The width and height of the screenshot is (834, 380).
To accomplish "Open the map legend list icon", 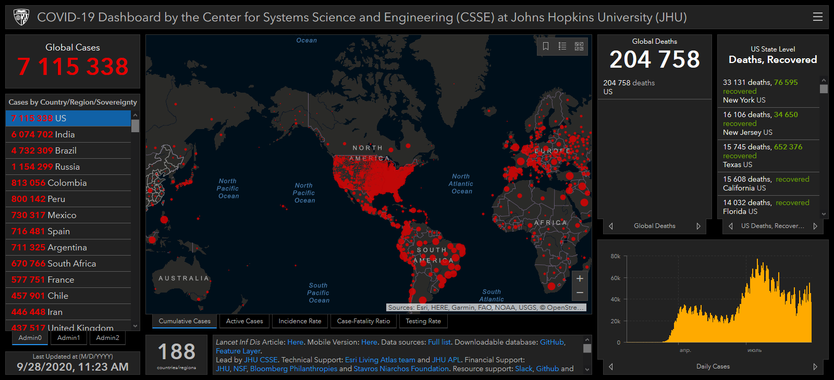I will pyautogui.click(x=562, y=46).
